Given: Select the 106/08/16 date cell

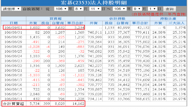Looking at the screenshot, I should [x=13, y=85].
